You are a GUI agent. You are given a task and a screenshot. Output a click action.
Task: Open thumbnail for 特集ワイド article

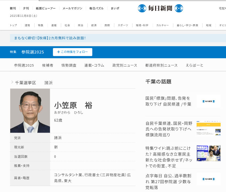(x=208, y=153)
